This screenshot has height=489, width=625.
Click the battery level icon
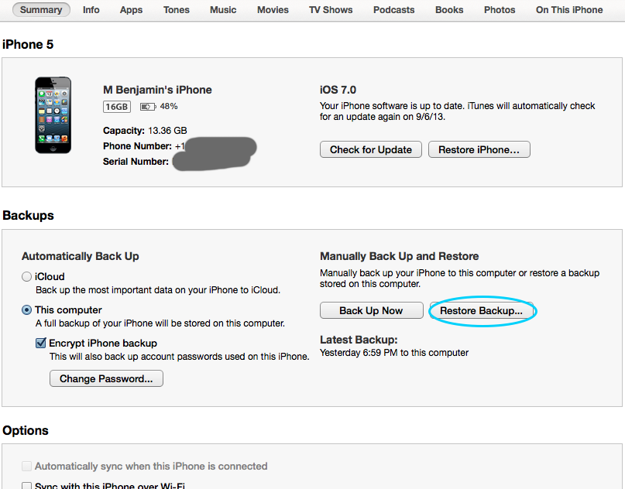tap(147, 106)
